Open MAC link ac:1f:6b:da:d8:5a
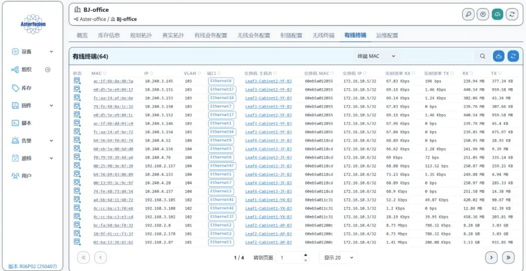The height and width of the screenshot is (271, 526). [x=113, y=81]
